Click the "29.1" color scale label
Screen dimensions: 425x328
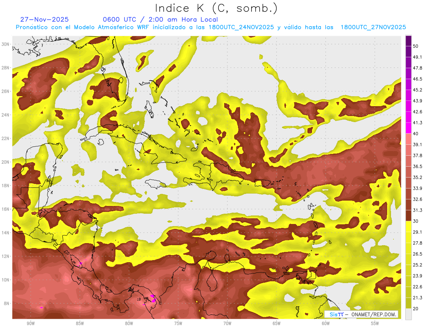pos(418,232)
